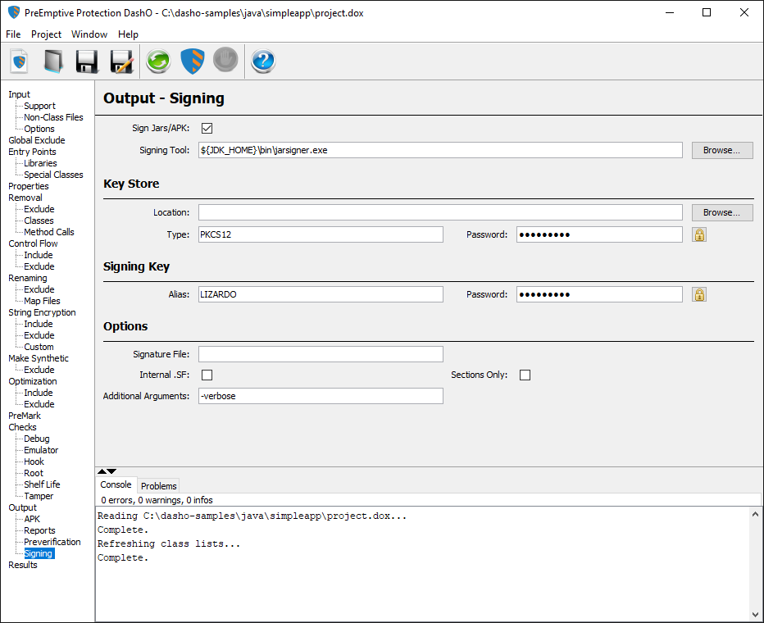Click the Protect shield toolbar icon

(193, 61)
